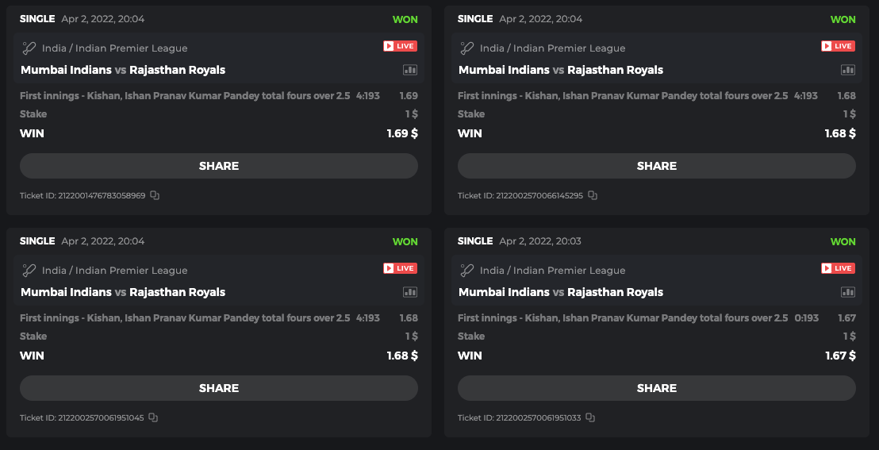The image size is (879, 450).
Task: Share the ticket with ID ending 5295
Action: click(x=657, y=166)
